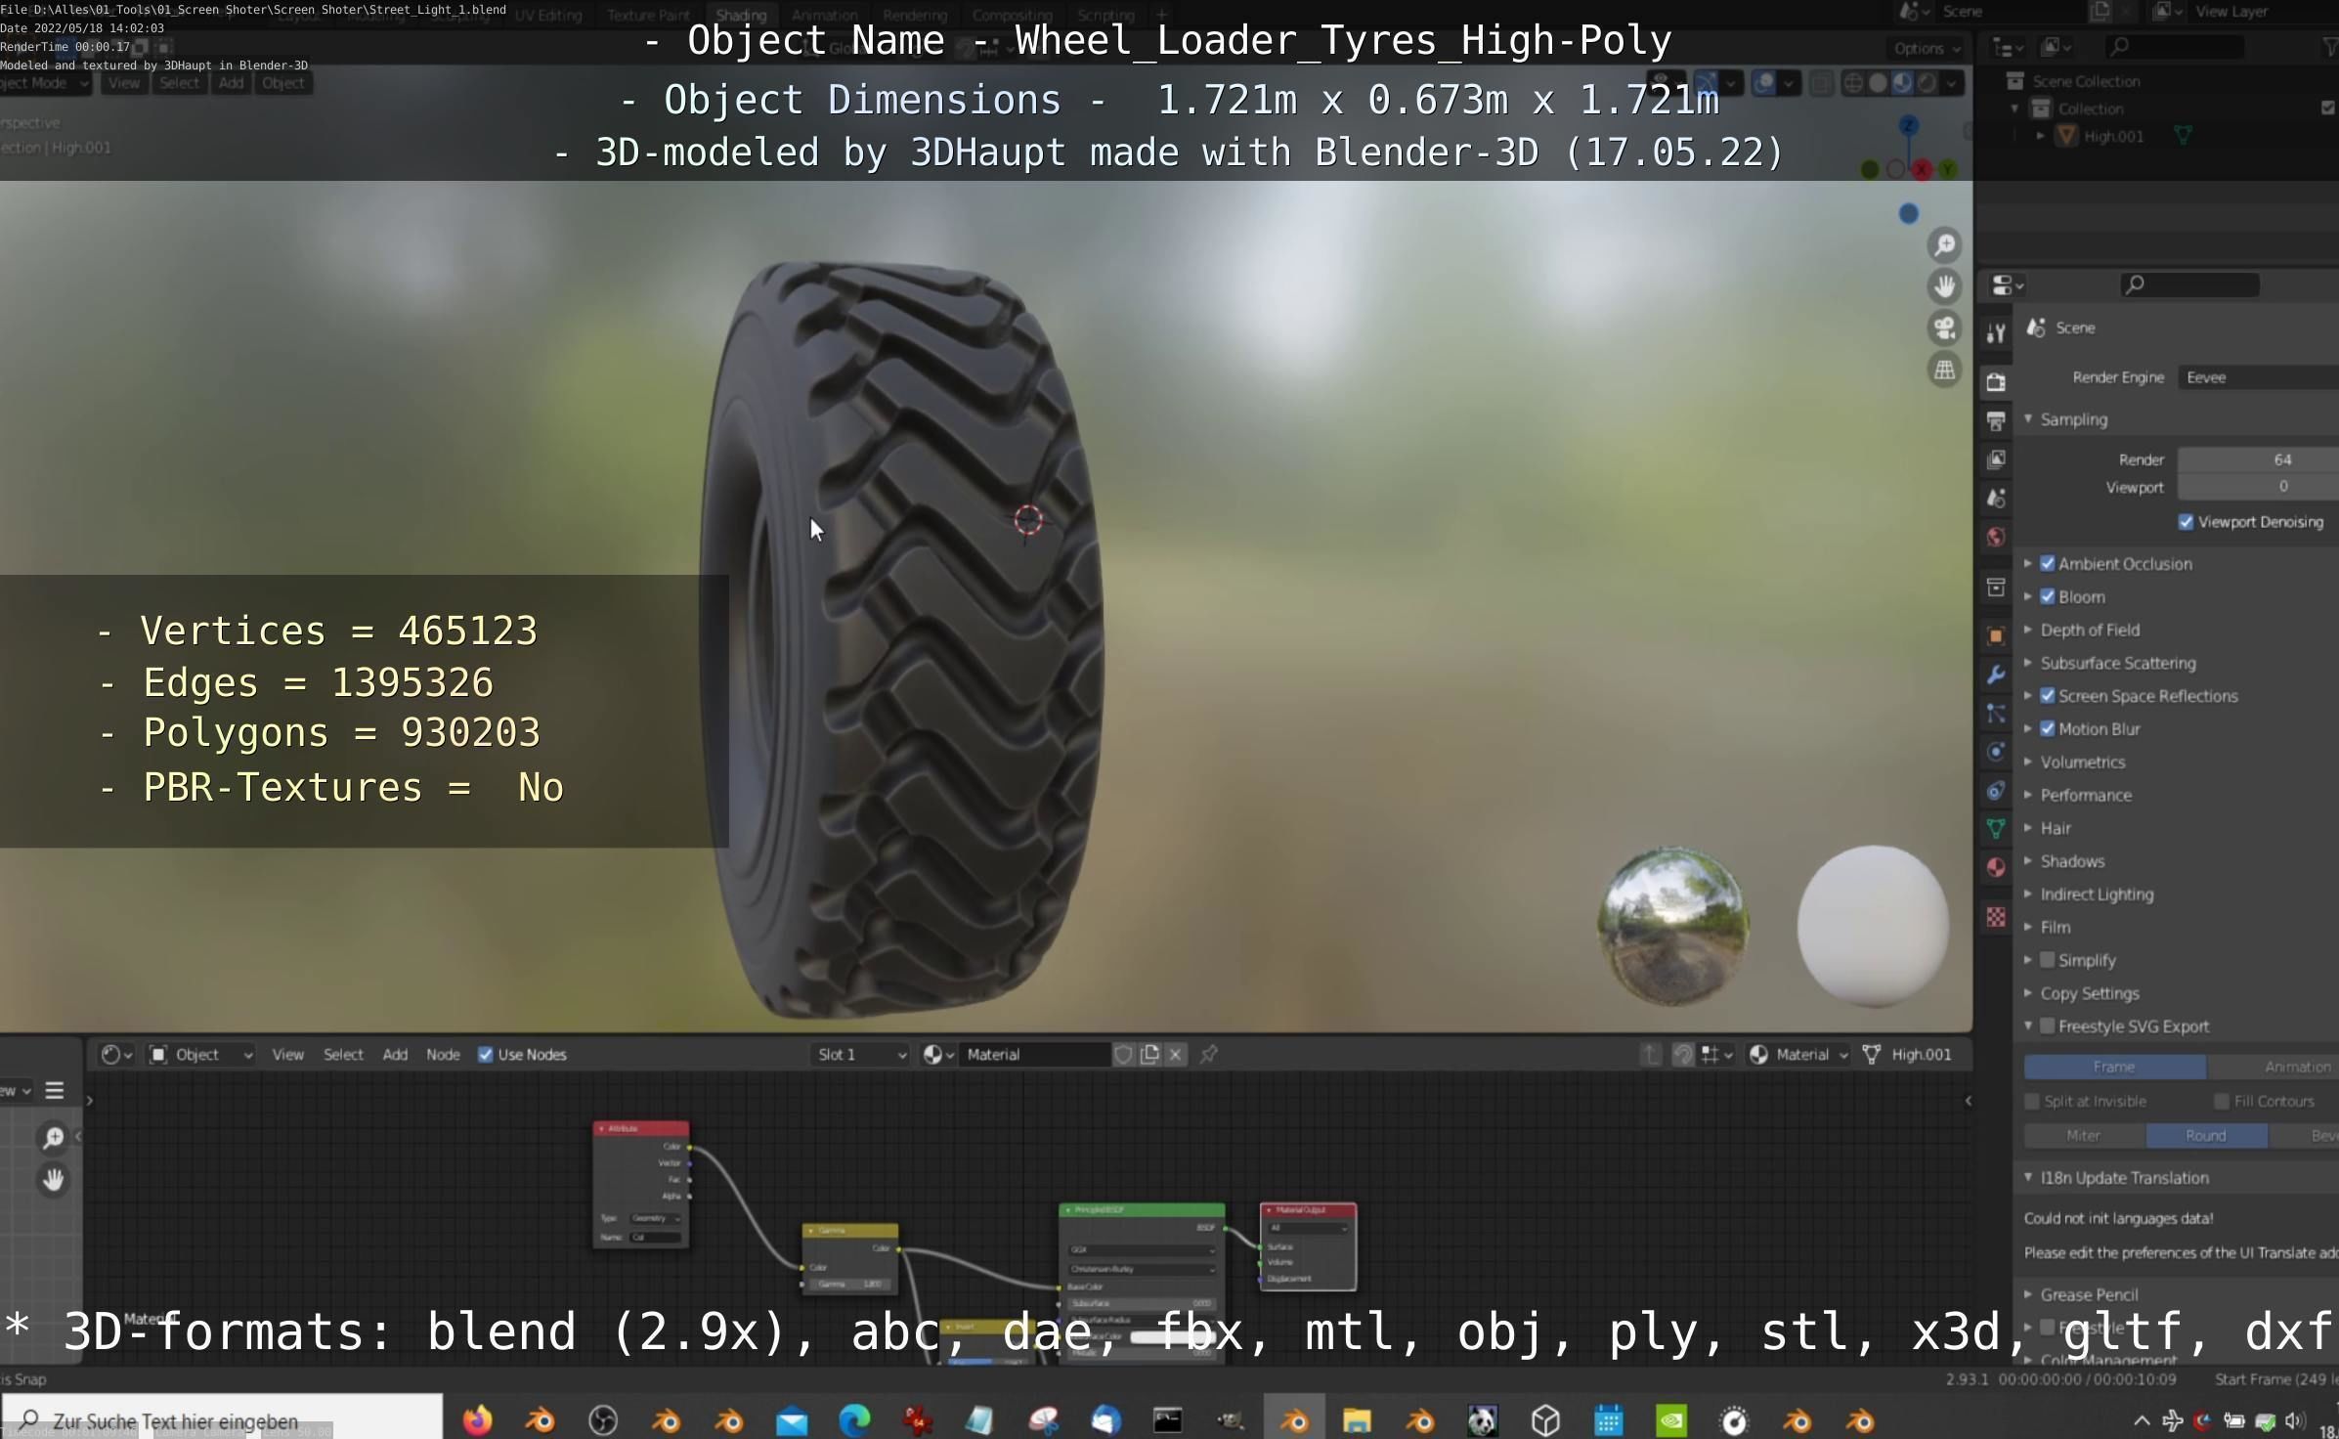Click the fake user shield icon beside Material
2339x1439 pixels.
pos(1123,1054)
